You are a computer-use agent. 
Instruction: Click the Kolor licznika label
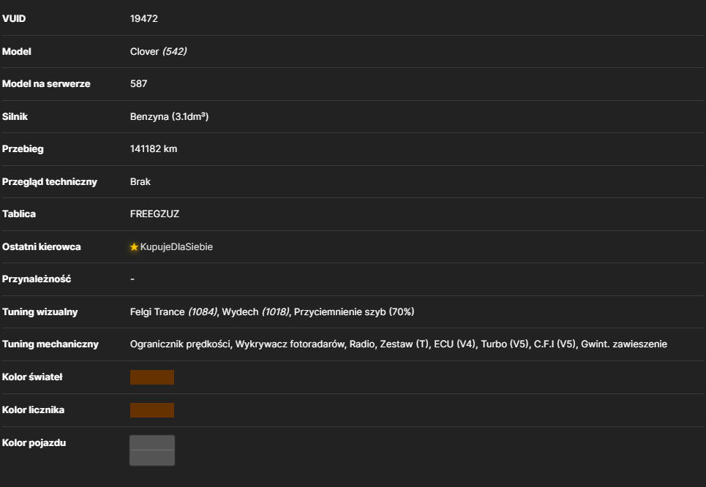point(34,410)
